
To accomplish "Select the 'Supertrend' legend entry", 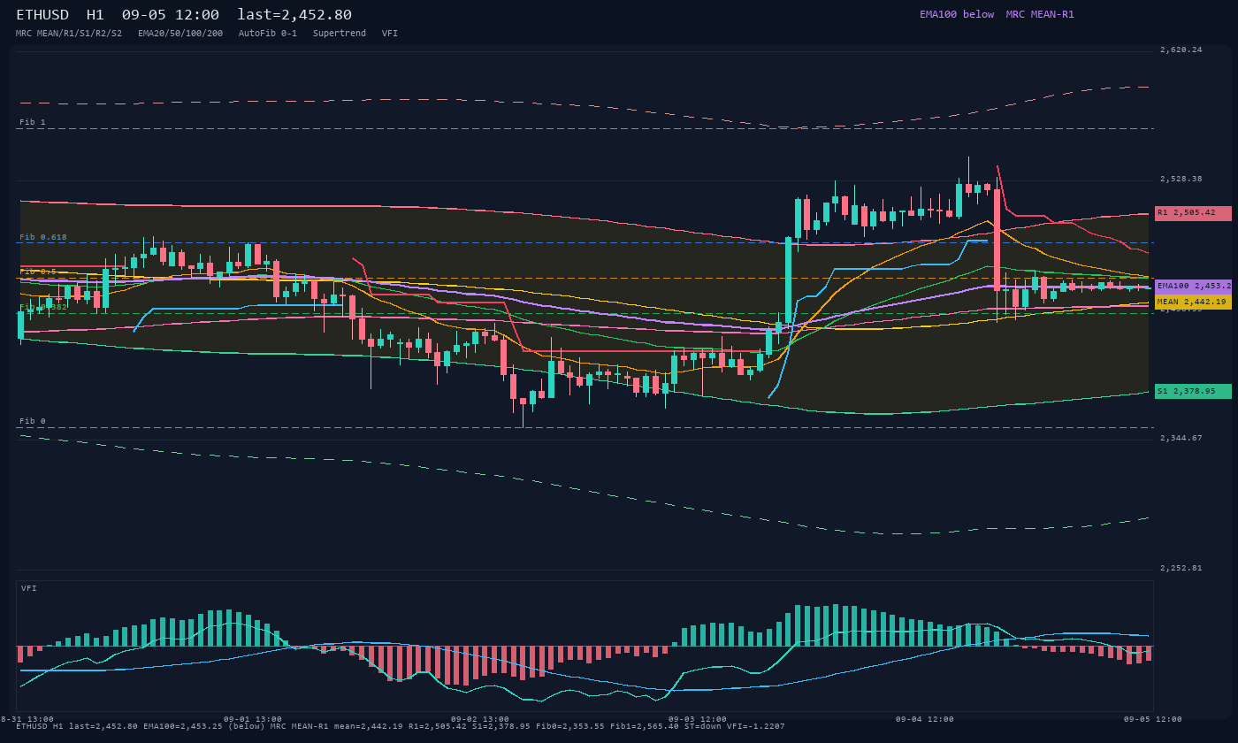I will (340, 34).
